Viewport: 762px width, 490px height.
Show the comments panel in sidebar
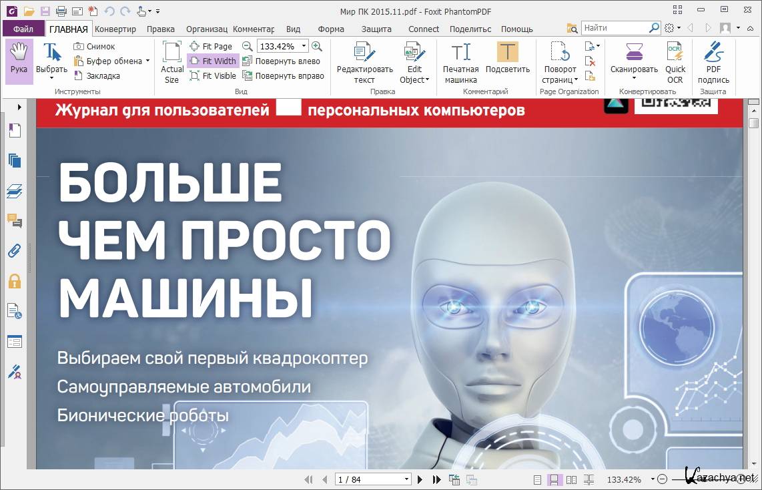click(14, 221)
